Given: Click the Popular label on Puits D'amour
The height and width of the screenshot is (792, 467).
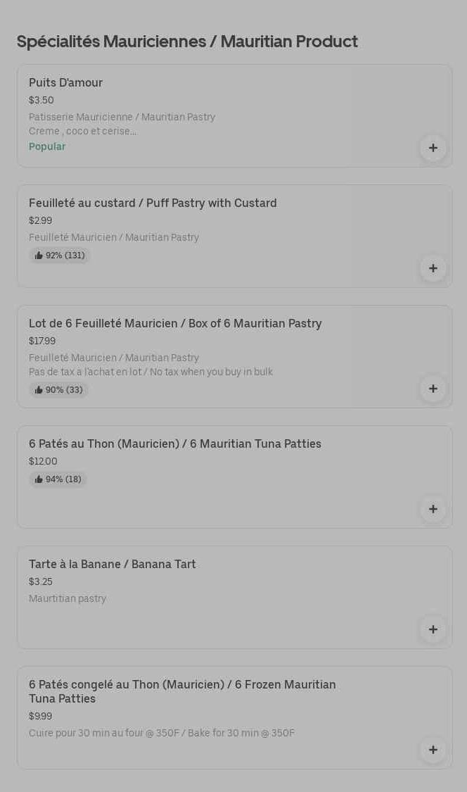Looking at the screenshot, I should (x=47, y=146).
